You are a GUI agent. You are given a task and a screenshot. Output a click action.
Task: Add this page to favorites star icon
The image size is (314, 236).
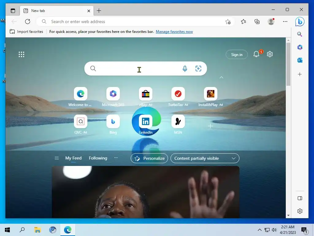point(228,22)
